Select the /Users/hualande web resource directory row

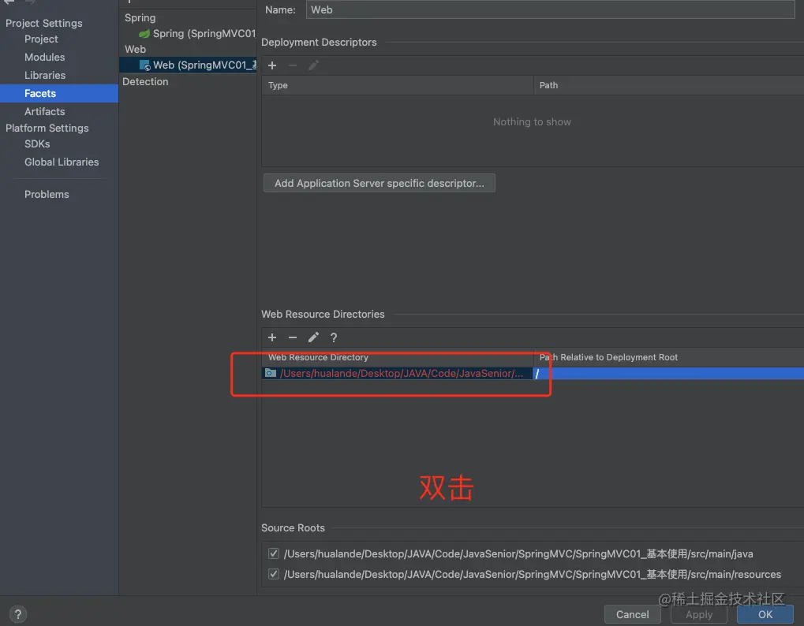[398, 374]
